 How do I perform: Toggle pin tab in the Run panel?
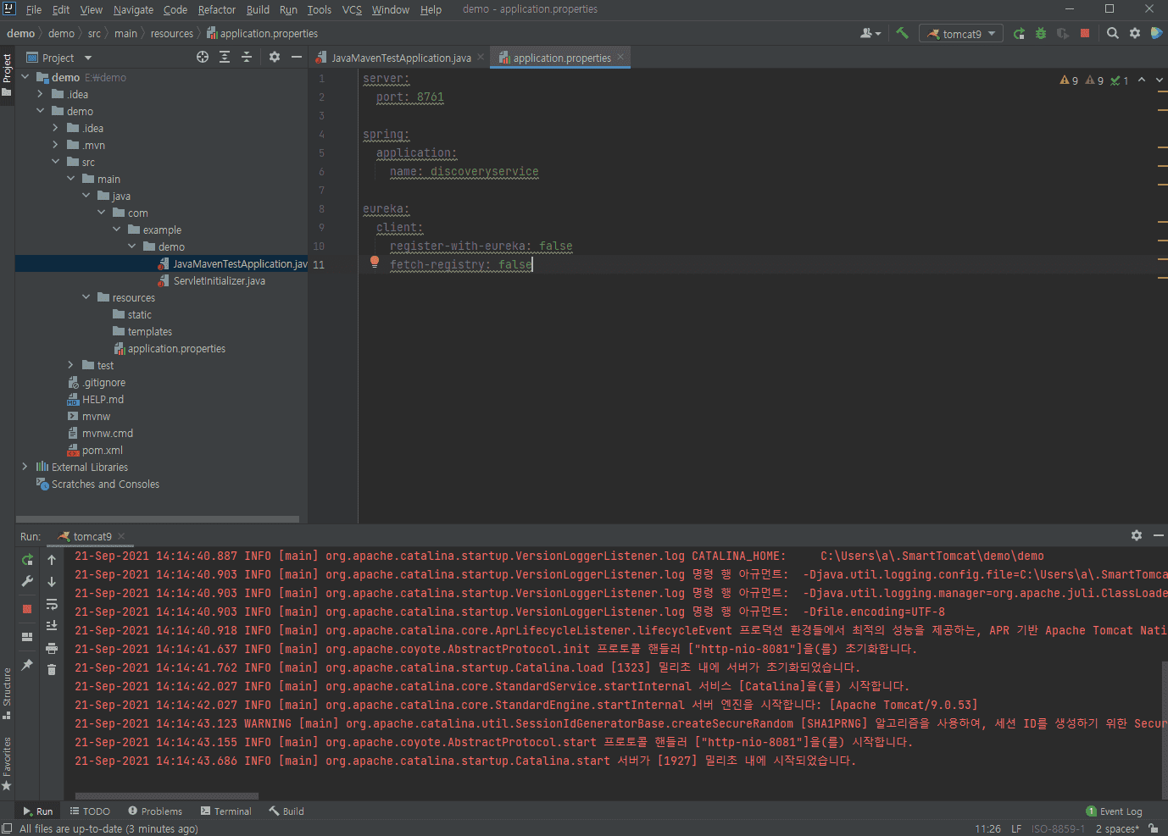pyautogui.click(x=27, y=665)
